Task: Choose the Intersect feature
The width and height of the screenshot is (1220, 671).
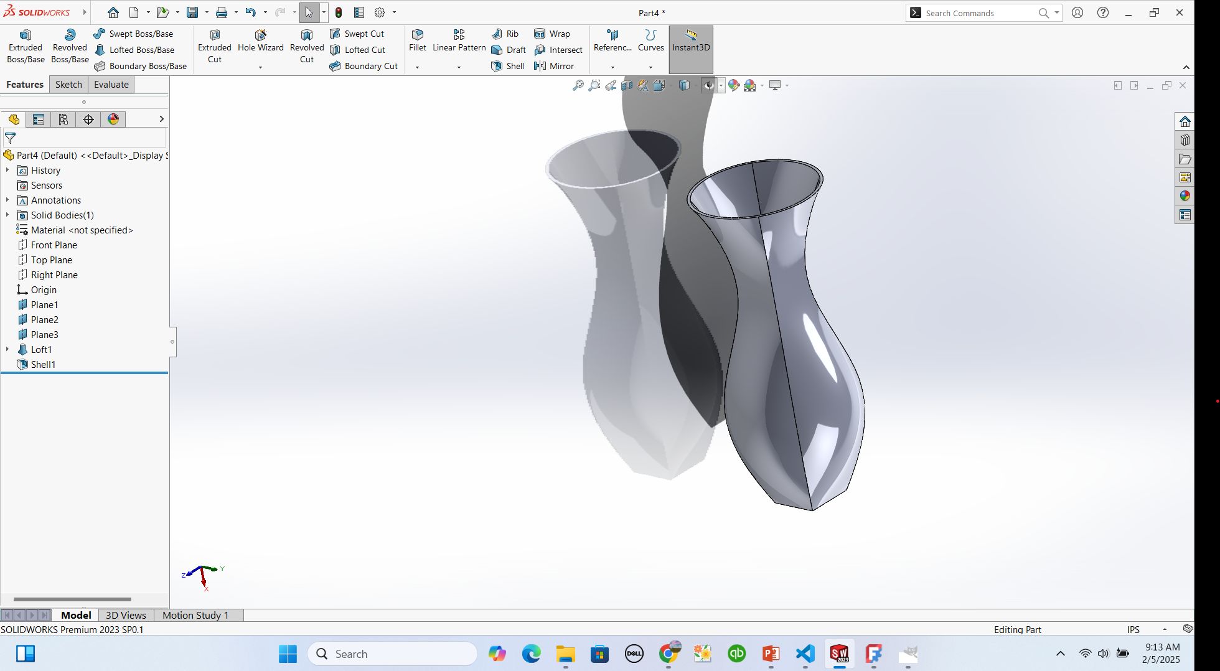Action: 558,50
